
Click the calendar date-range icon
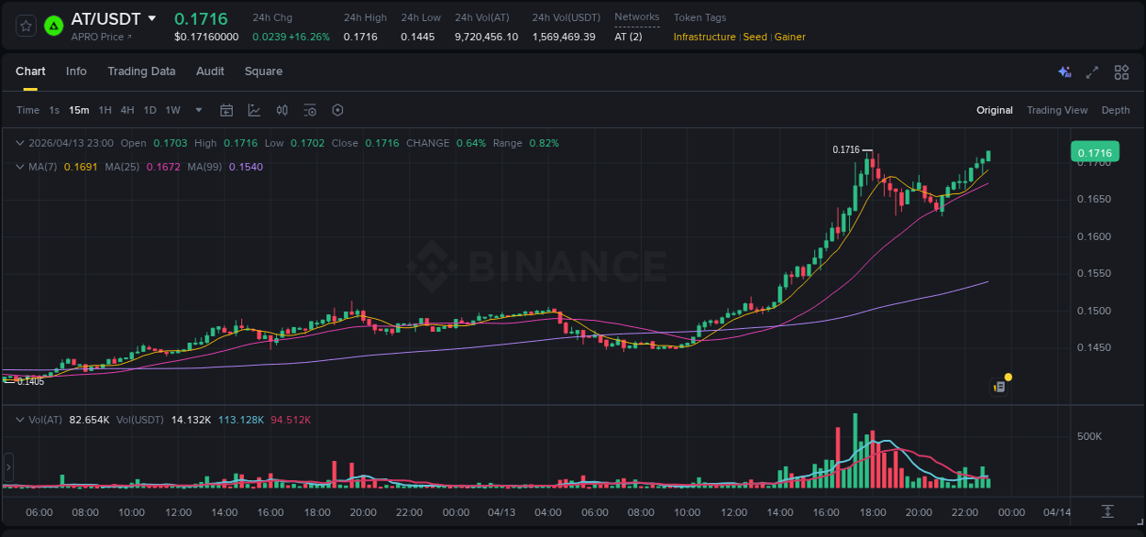point(226,110)
